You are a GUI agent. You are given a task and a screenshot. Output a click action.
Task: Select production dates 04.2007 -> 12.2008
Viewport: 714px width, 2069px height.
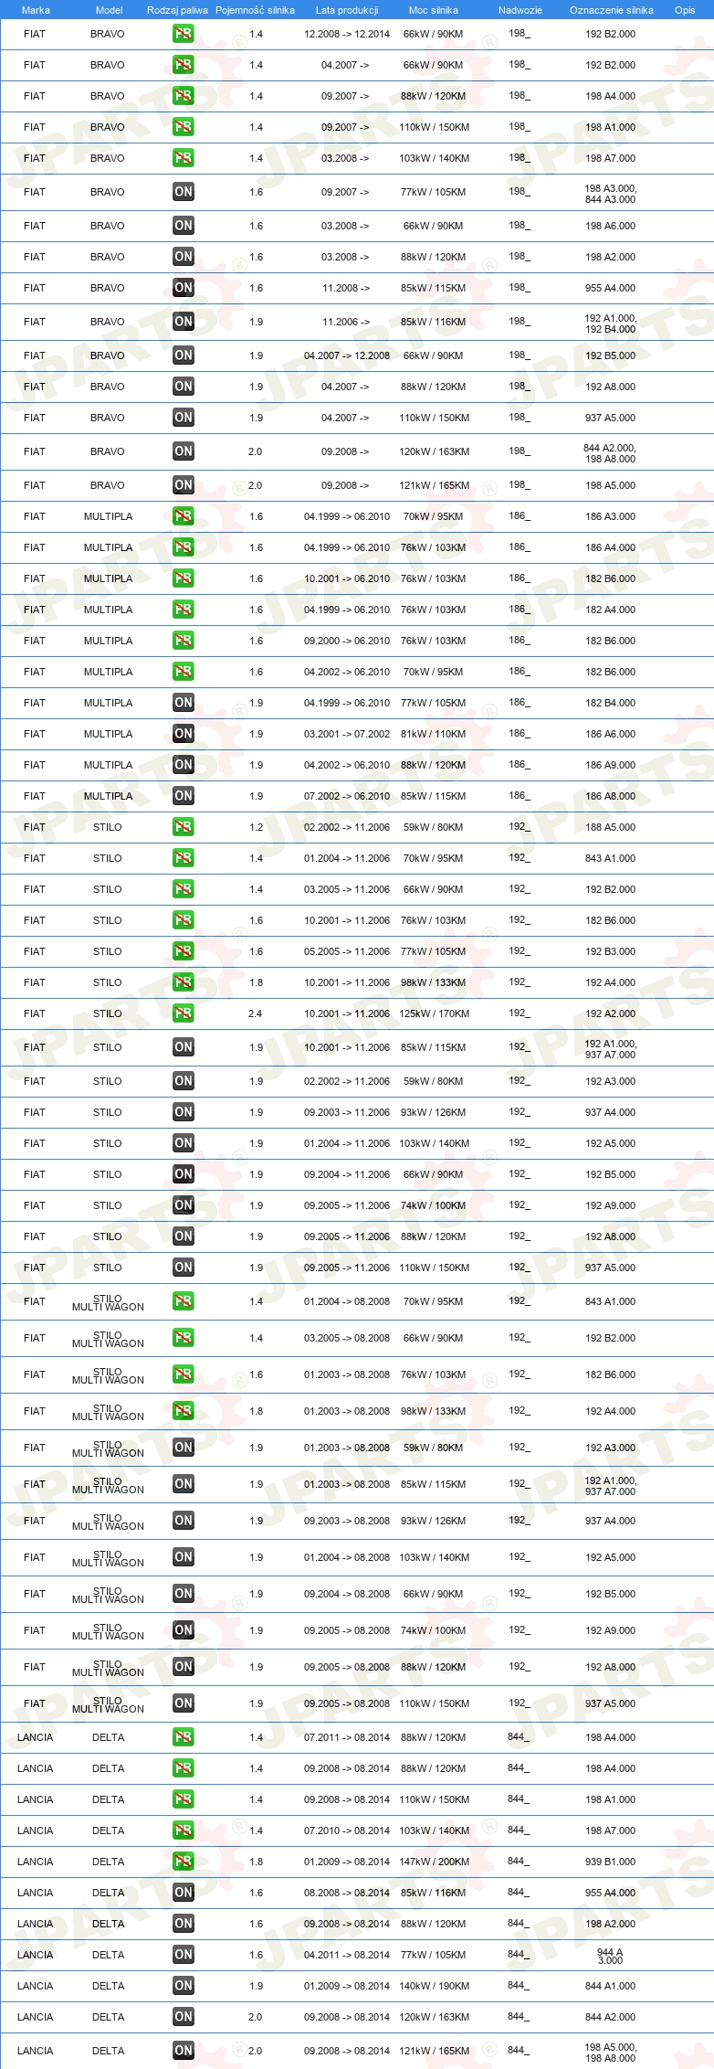click(x=347, y=355)
